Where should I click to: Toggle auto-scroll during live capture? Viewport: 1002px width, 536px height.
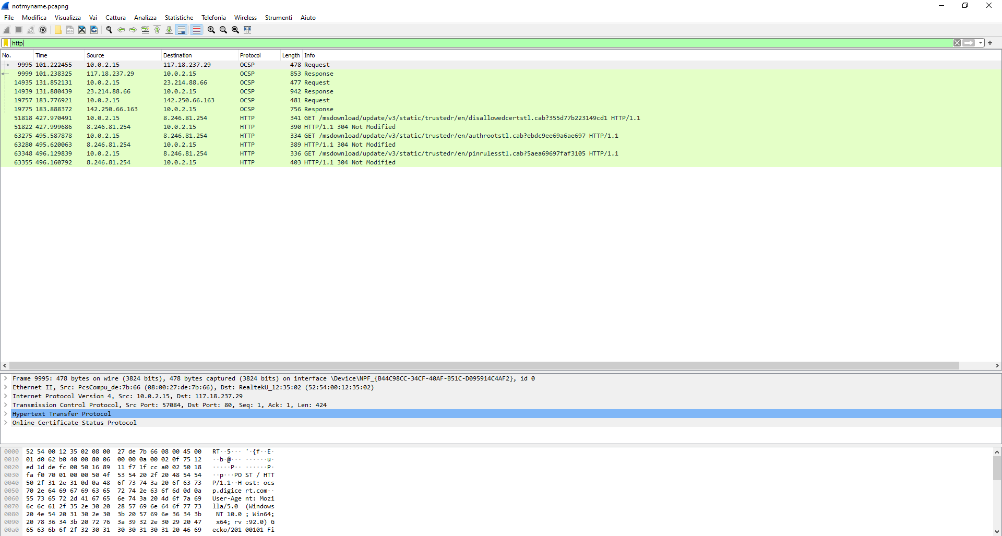click(x=182, y=30)
